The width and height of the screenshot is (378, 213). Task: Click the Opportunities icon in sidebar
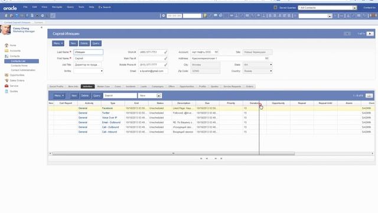point(6,75)
